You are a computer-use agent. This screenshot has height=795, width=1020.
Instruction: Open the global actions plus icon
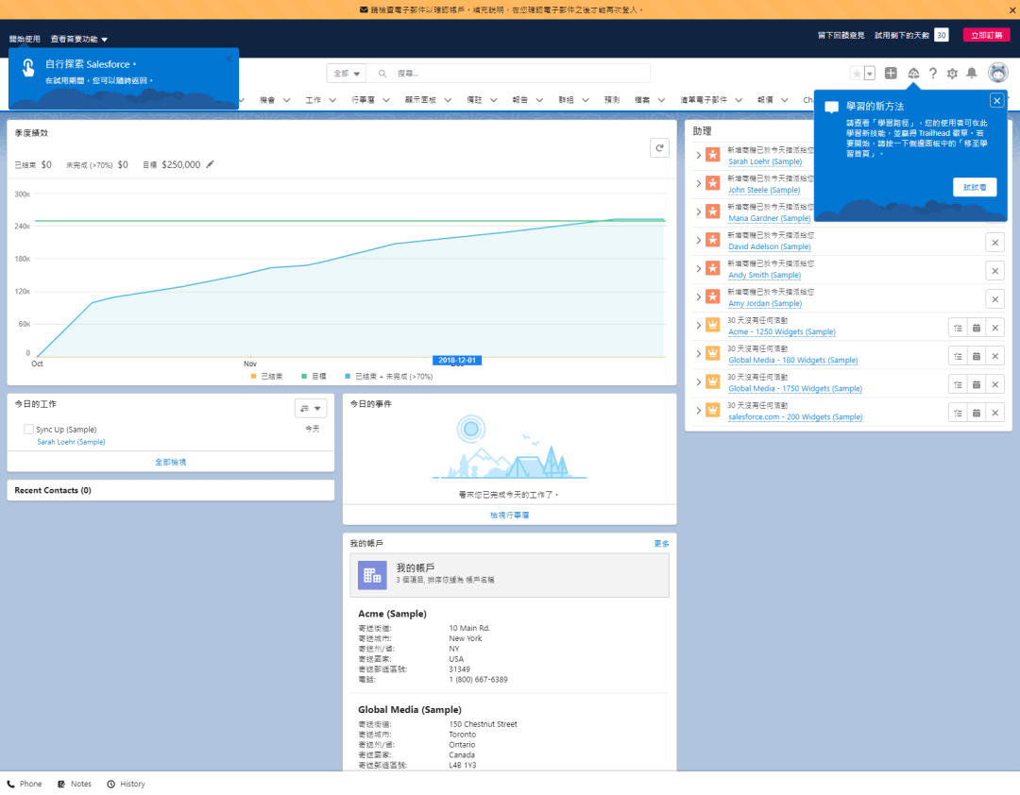pos(891,73)
